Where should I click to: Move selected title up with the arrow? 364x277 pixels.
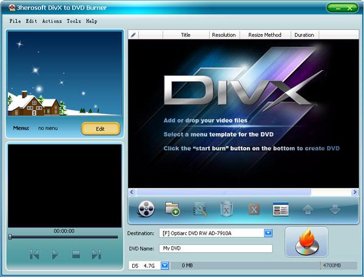click(x=308, y=209)
